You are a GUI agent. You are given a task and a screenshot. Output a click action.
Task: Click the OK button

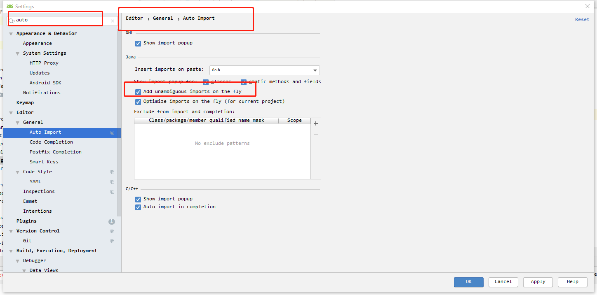point(469,282)
